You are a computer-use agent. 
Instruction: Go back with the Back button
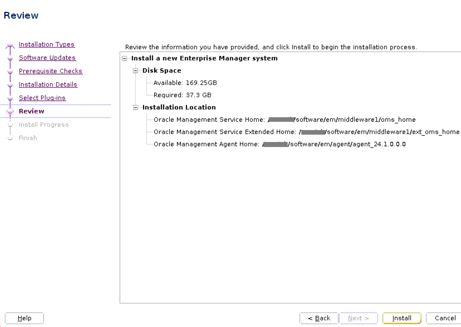click(x=319, y=318)
